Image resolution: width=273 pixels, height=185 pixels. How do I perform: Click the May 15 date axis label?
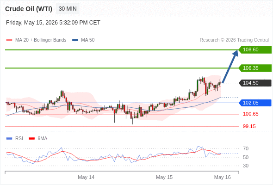[164, 177]
